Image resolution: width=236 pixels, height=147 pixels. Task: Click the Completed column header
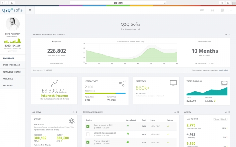pyautogui.click(x=131, y=120)
